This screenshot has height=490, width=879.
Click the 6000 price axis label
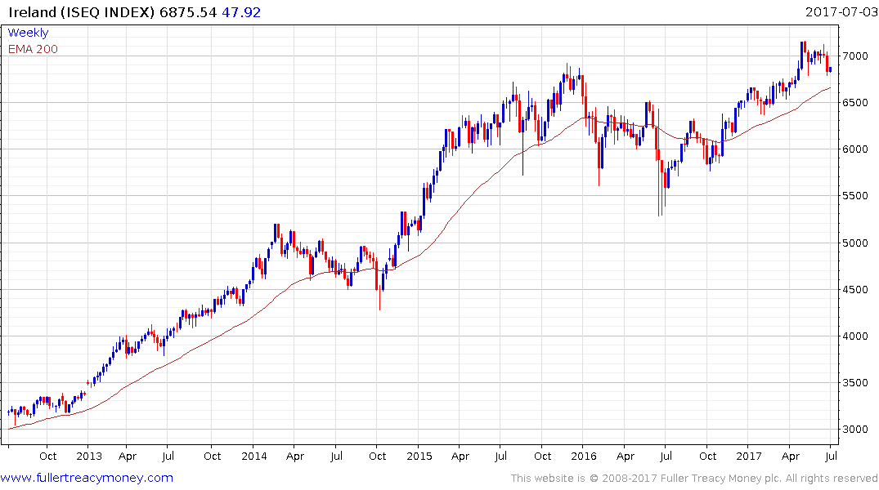point(855,149)
